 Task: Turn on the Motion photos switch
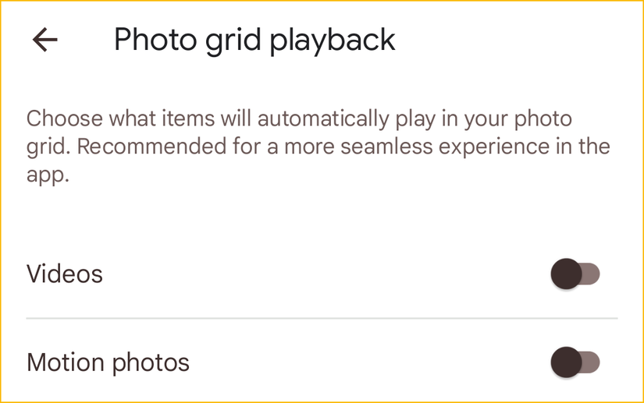click(575, 362)
